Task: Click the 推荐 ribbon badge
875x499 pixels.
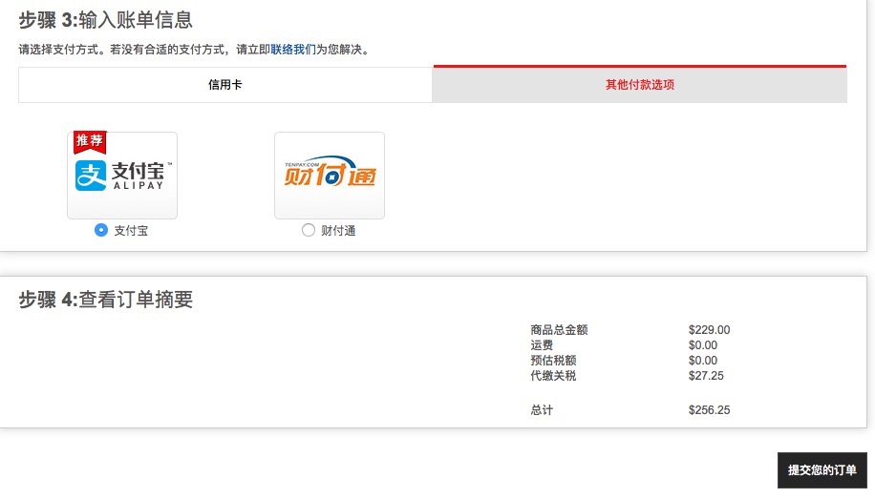Action: coord(90,141)
